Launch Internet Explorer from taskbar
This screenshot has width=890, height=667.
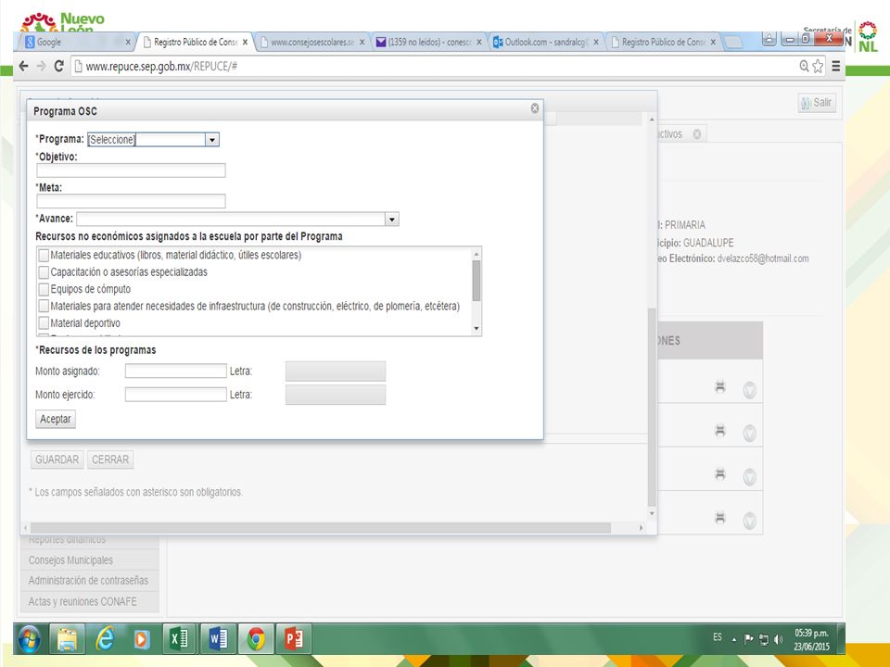click(x=105, y=638)
